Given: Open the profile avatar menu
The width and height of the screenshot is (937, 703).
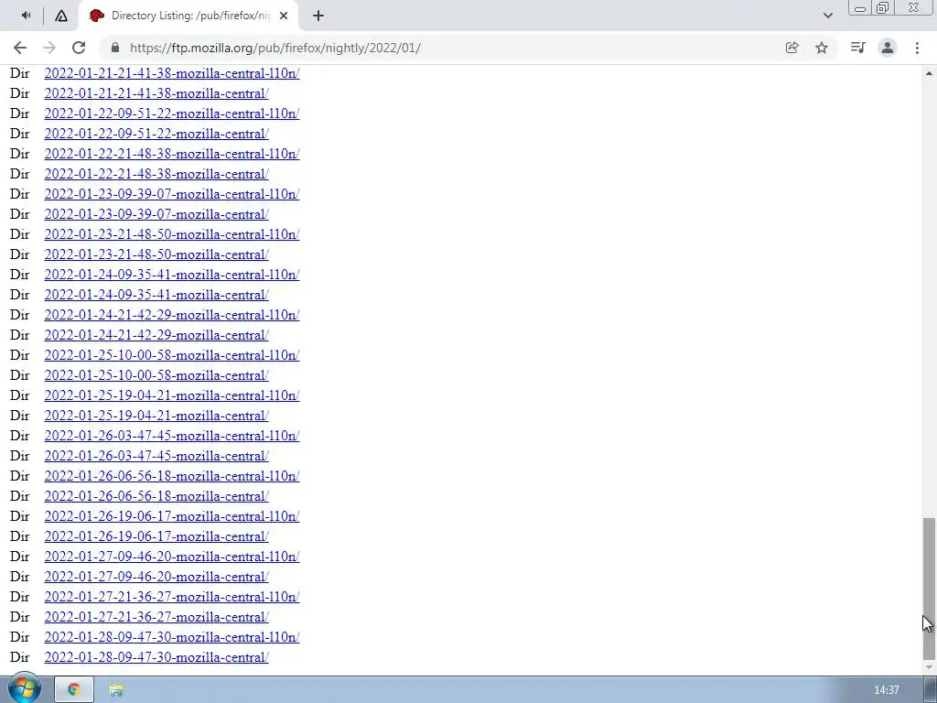Looking at the screenshot, I should 888,48.
